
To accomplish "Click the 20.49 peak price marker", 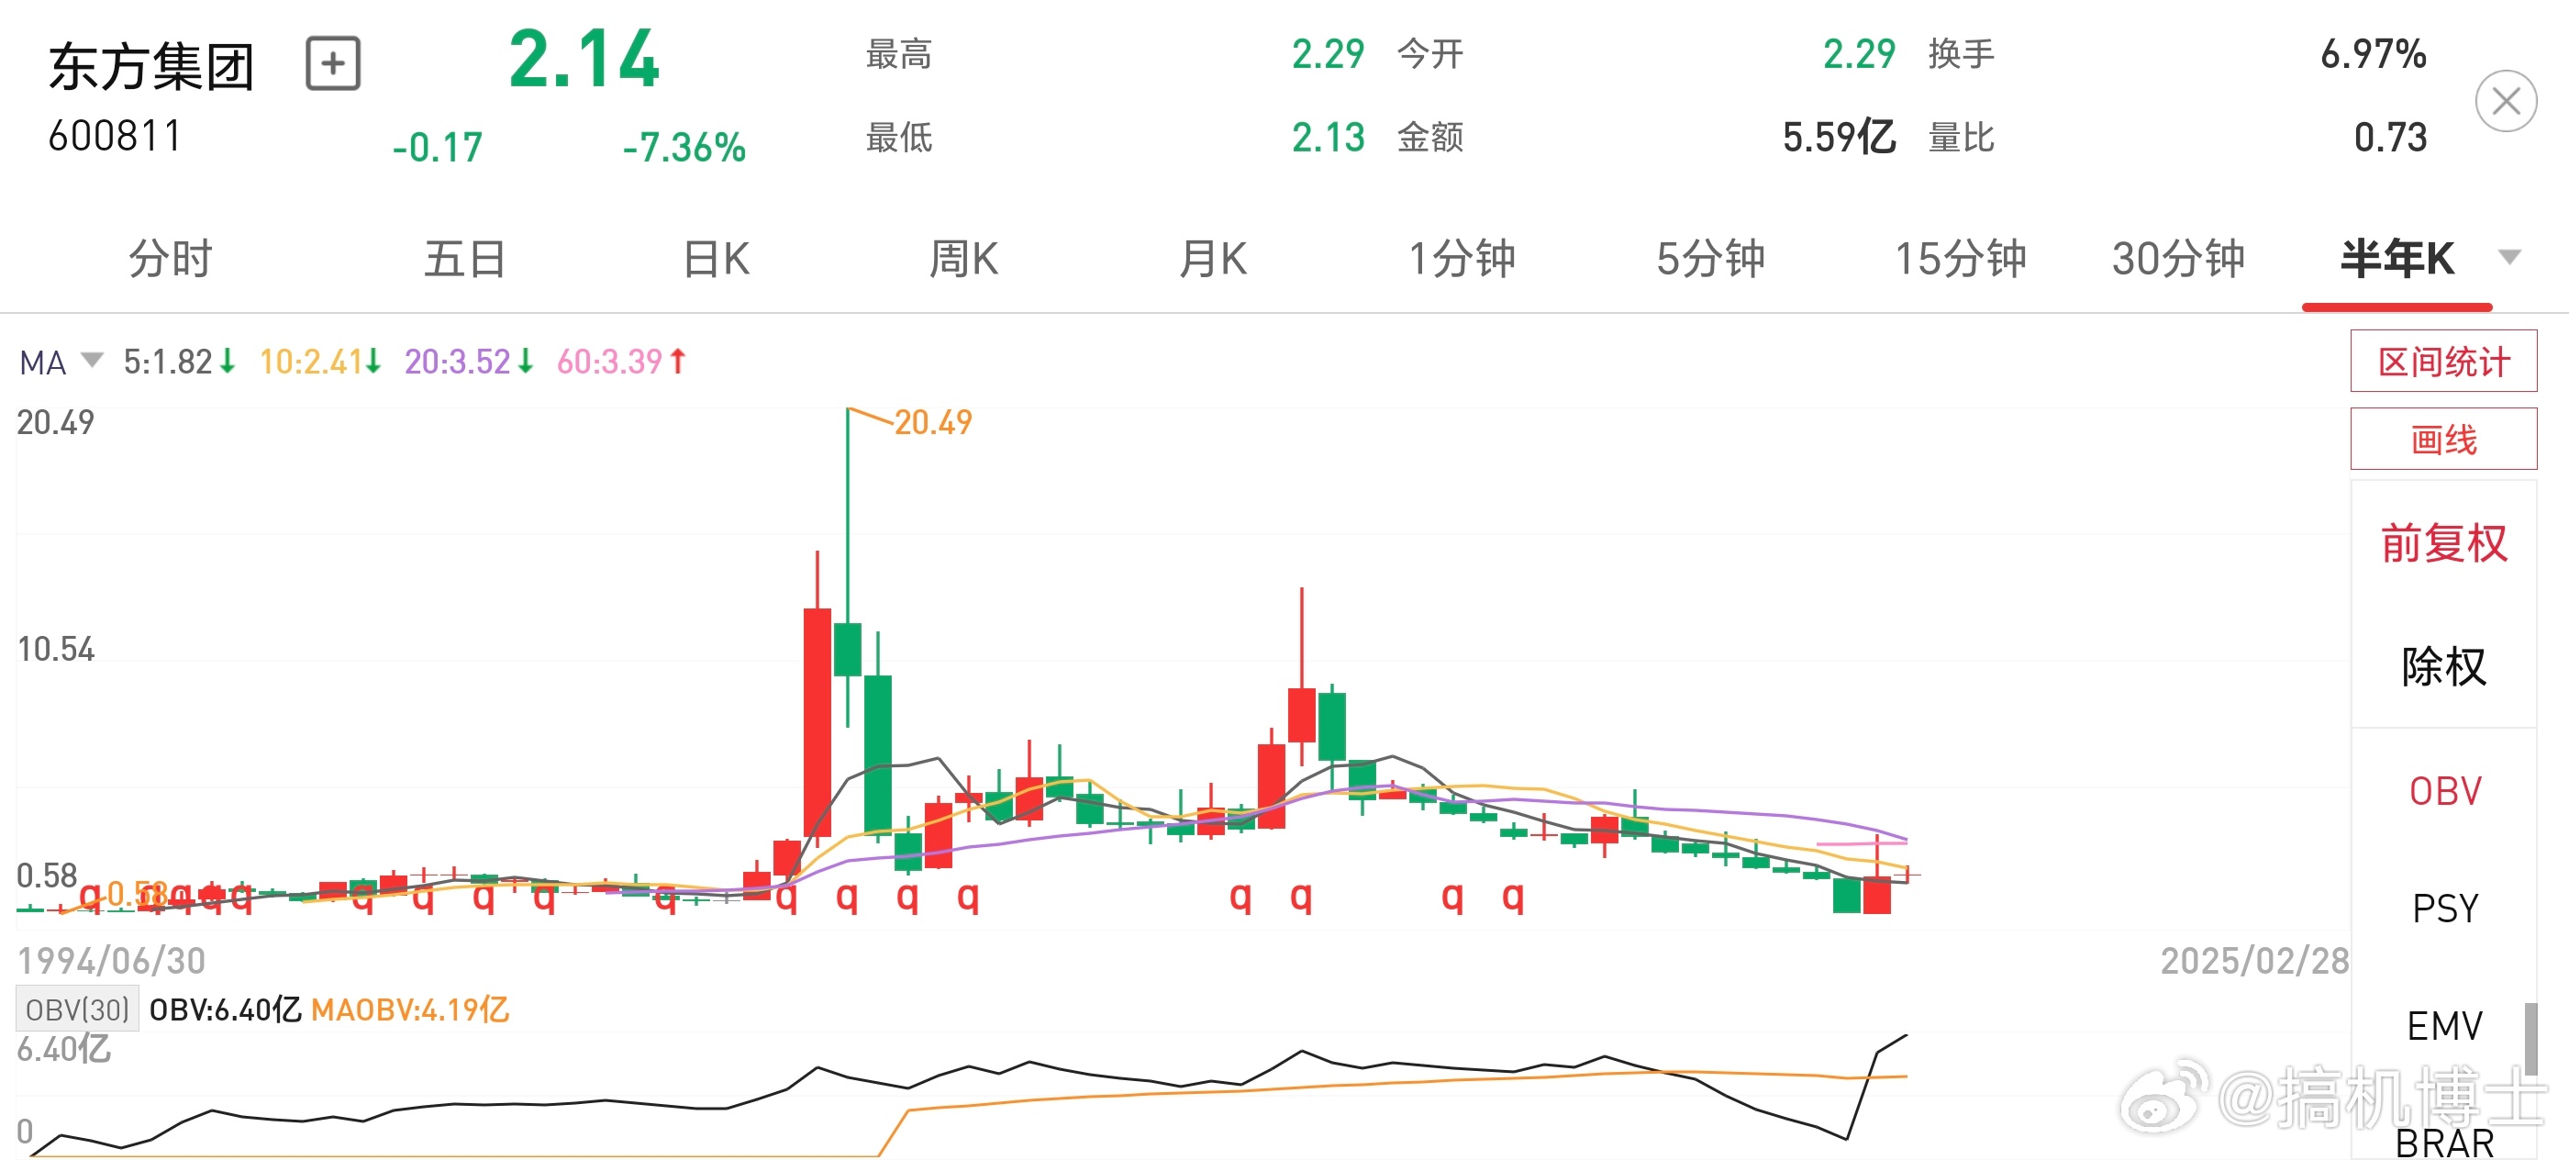I will tap(932, 423).
